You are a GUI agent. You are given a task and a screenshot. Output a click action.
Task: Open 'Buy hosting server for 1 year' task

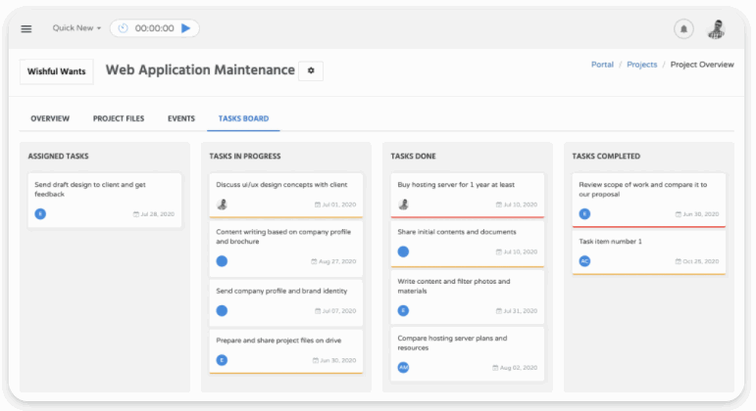467,196
